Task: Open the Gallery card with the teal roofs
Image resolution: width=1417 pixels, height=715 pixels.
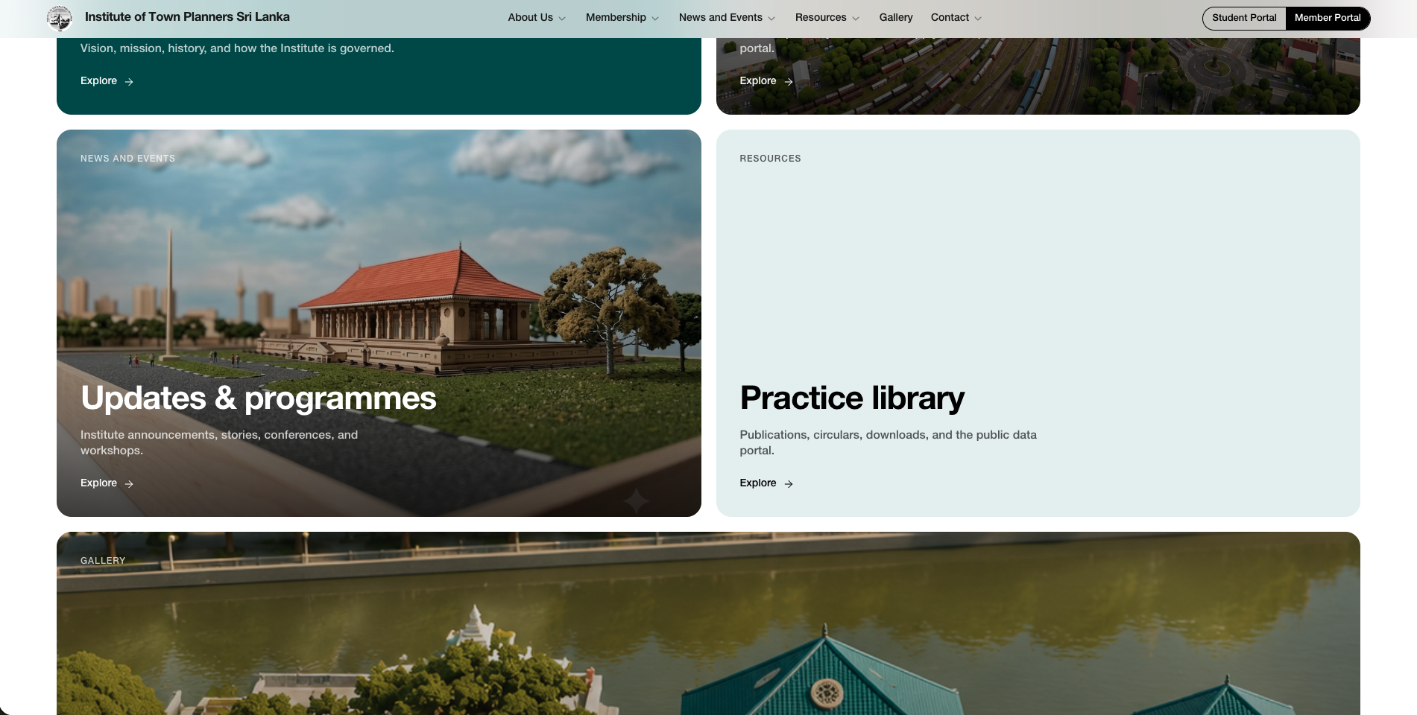Action: point(708,623)
